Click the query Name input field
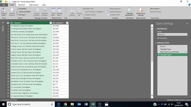 [x=172, y=34]
